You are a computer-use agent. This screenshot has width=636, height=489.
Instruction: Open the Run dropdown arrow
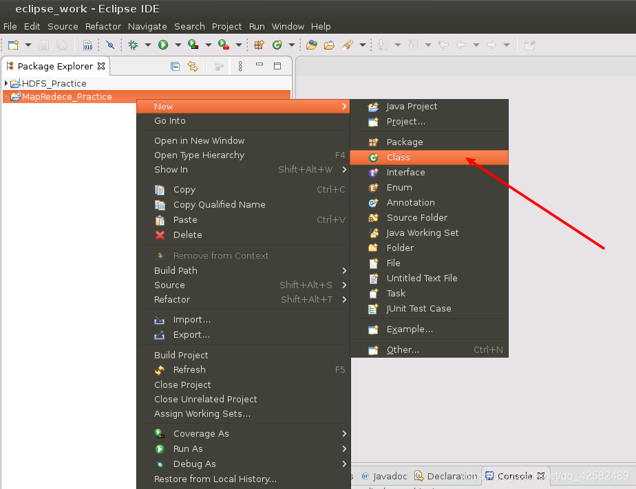coord(178,45)
